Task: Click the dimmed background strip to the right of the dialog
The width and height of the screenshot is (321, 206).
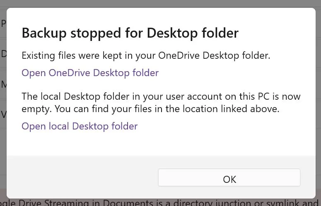Action: point(319,102)
